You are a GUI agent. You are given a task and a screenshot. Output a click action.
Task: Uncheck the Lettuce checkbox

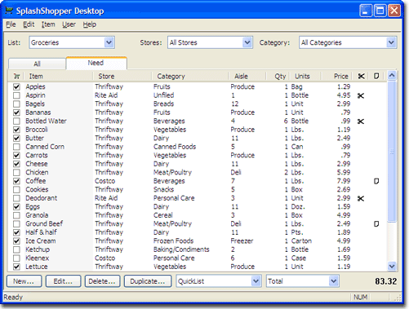[x=16, y=267]
